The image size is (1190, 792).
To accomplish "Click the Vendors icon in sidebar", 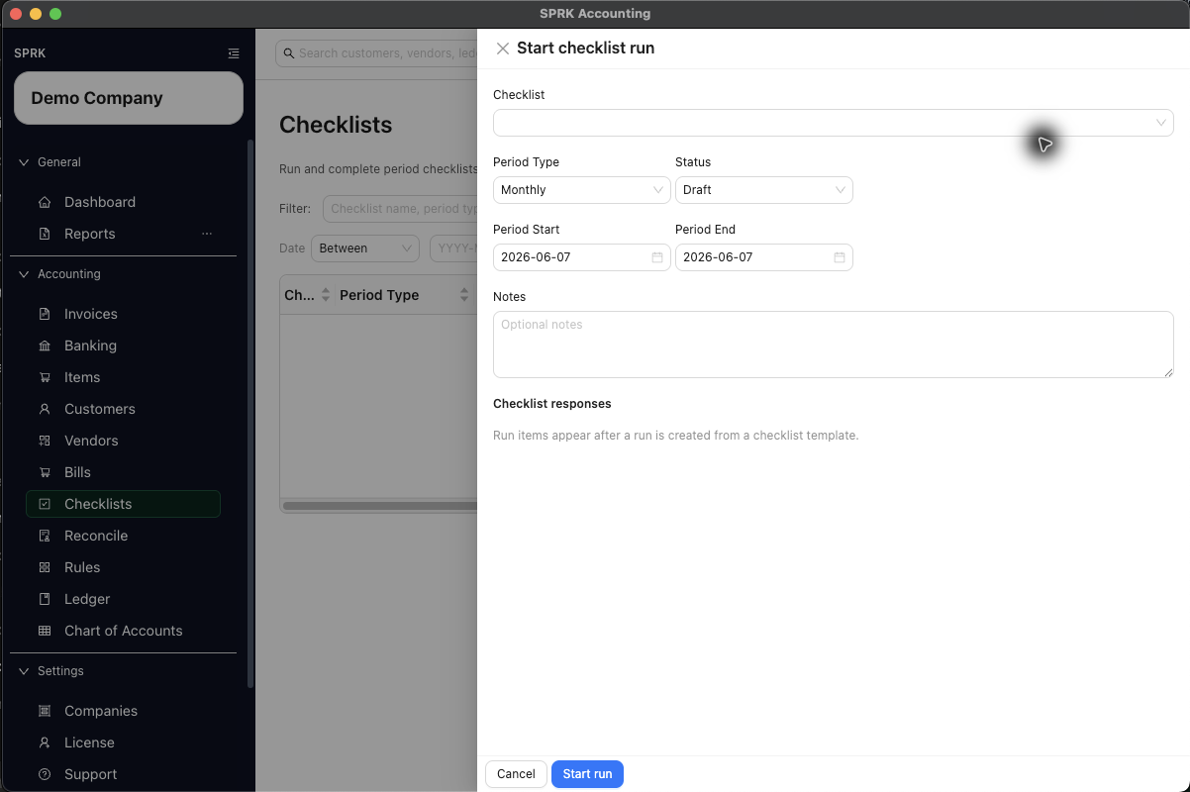I will pos(45,441).
